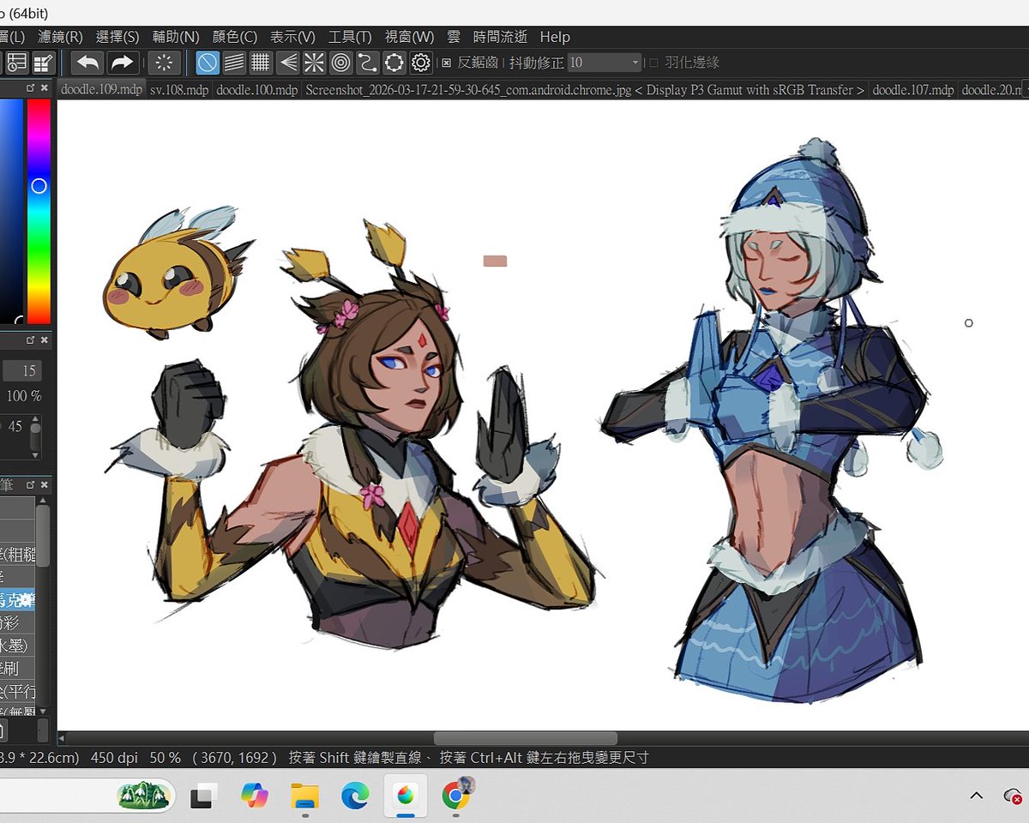Click the spinner icon beside Redo

[x=164, y=63]
